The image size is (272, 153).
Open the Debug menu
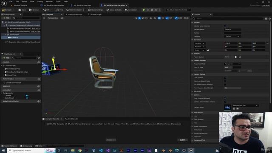(x=40, y=1)
